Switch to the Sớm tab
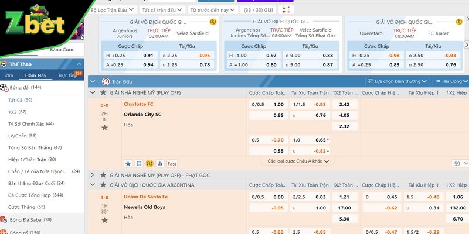 pos(8,75)
